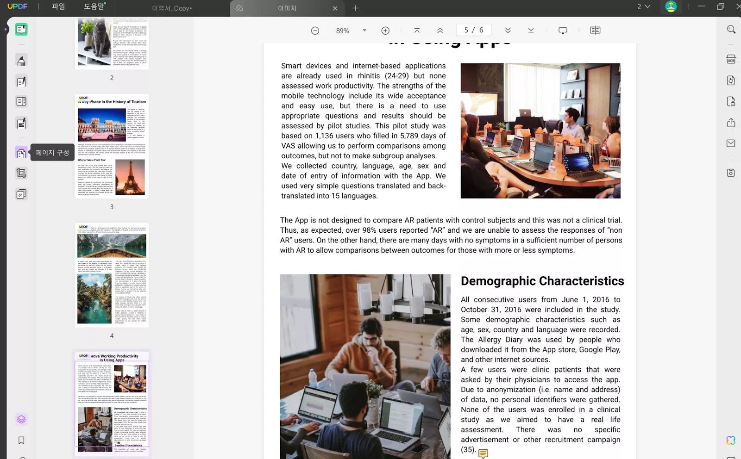
Task: Click the thumbnail label number 4
Action: pyautogui.click(x=112, y=335)
